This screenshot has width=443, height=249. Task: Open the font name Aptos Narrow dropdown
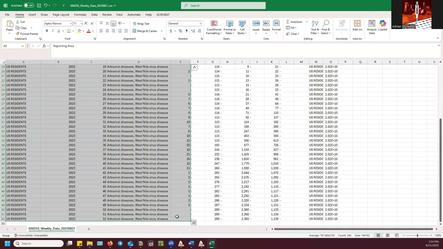pyautogui.click(x=71, y=24)
